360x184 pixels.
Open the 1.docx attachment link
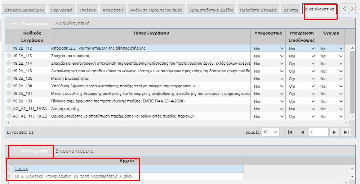point(21,169)
